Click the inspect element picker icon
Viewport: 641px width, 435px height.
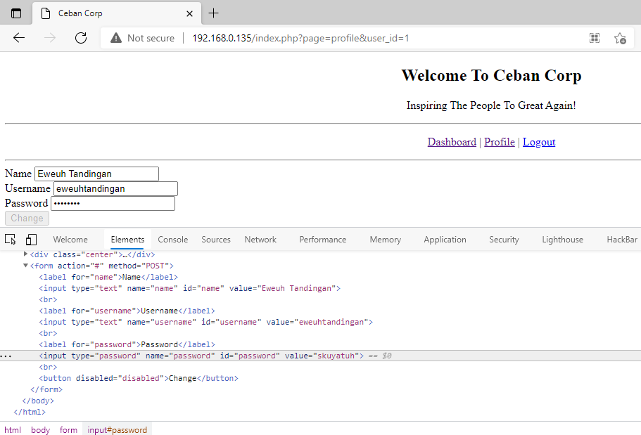10,240
